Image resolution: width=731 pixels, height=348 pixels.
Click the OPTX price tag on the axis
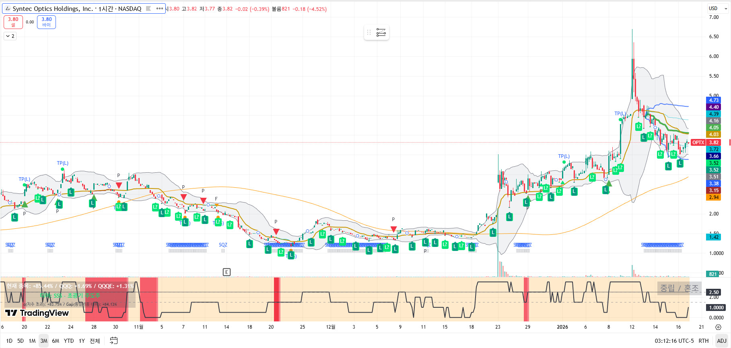coord(698,143)
